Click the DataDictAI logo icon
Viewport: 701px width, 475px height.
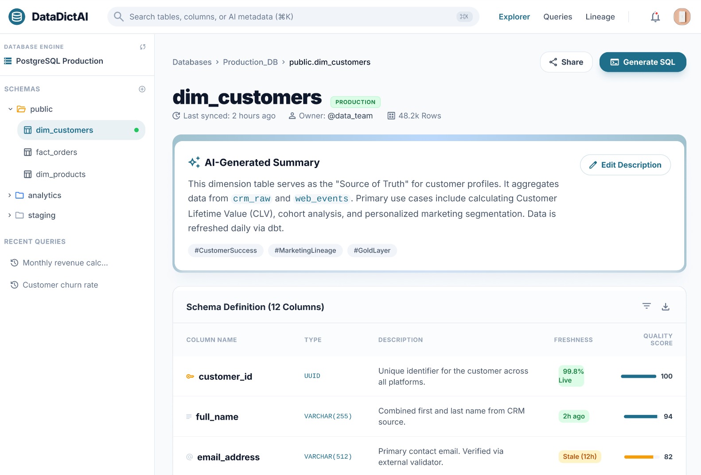pos(17,17)
